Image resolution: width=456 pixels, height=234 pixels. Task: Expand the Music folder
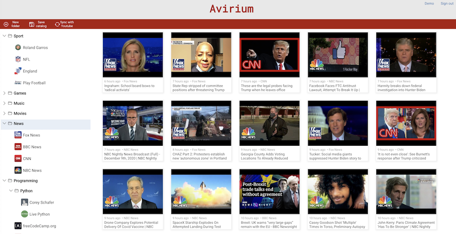pyautogui.click(x=4, y=103)
